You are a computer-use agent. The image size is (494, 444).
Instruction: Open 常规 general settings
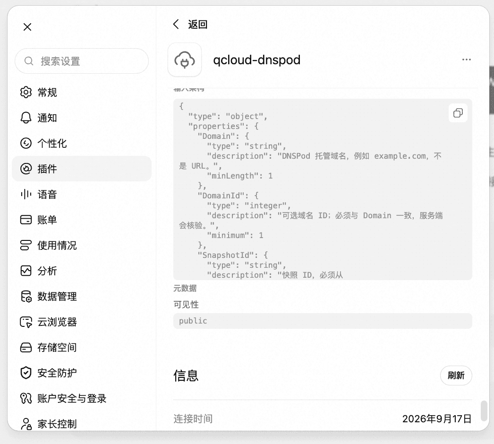coord(82,92)
